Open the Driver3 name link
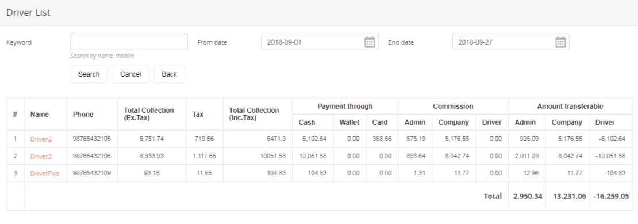 tap(41, 156)
